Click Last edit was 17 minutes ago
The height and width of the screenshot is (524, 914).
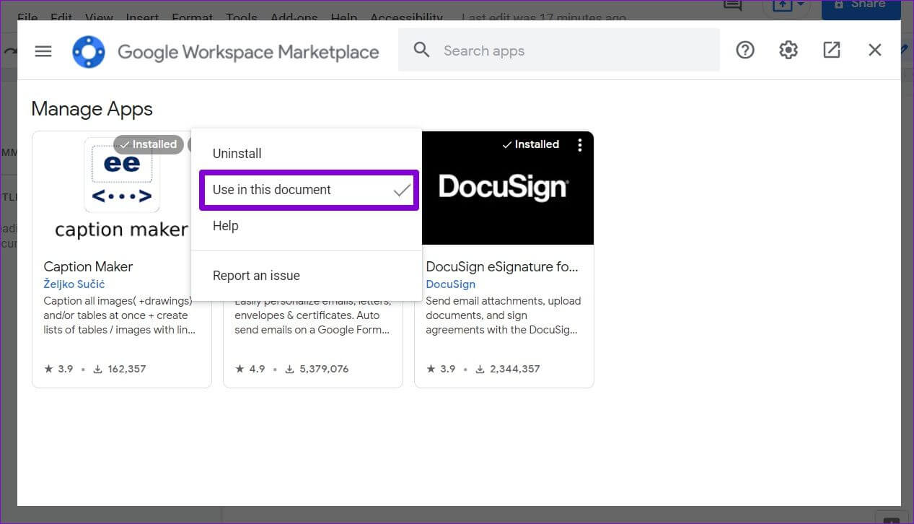(x=544, y=17)
